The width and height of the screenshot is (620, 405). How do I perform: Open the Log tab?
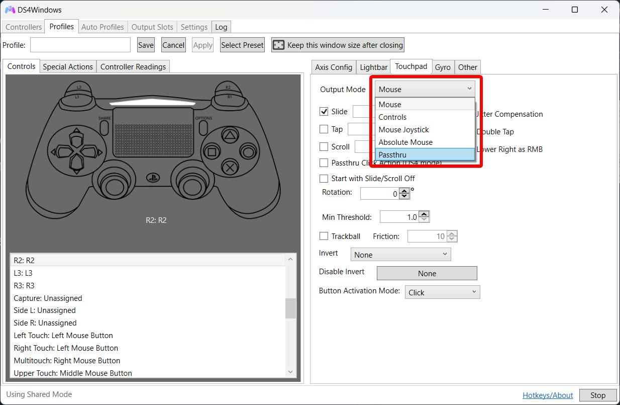(221, 27)
